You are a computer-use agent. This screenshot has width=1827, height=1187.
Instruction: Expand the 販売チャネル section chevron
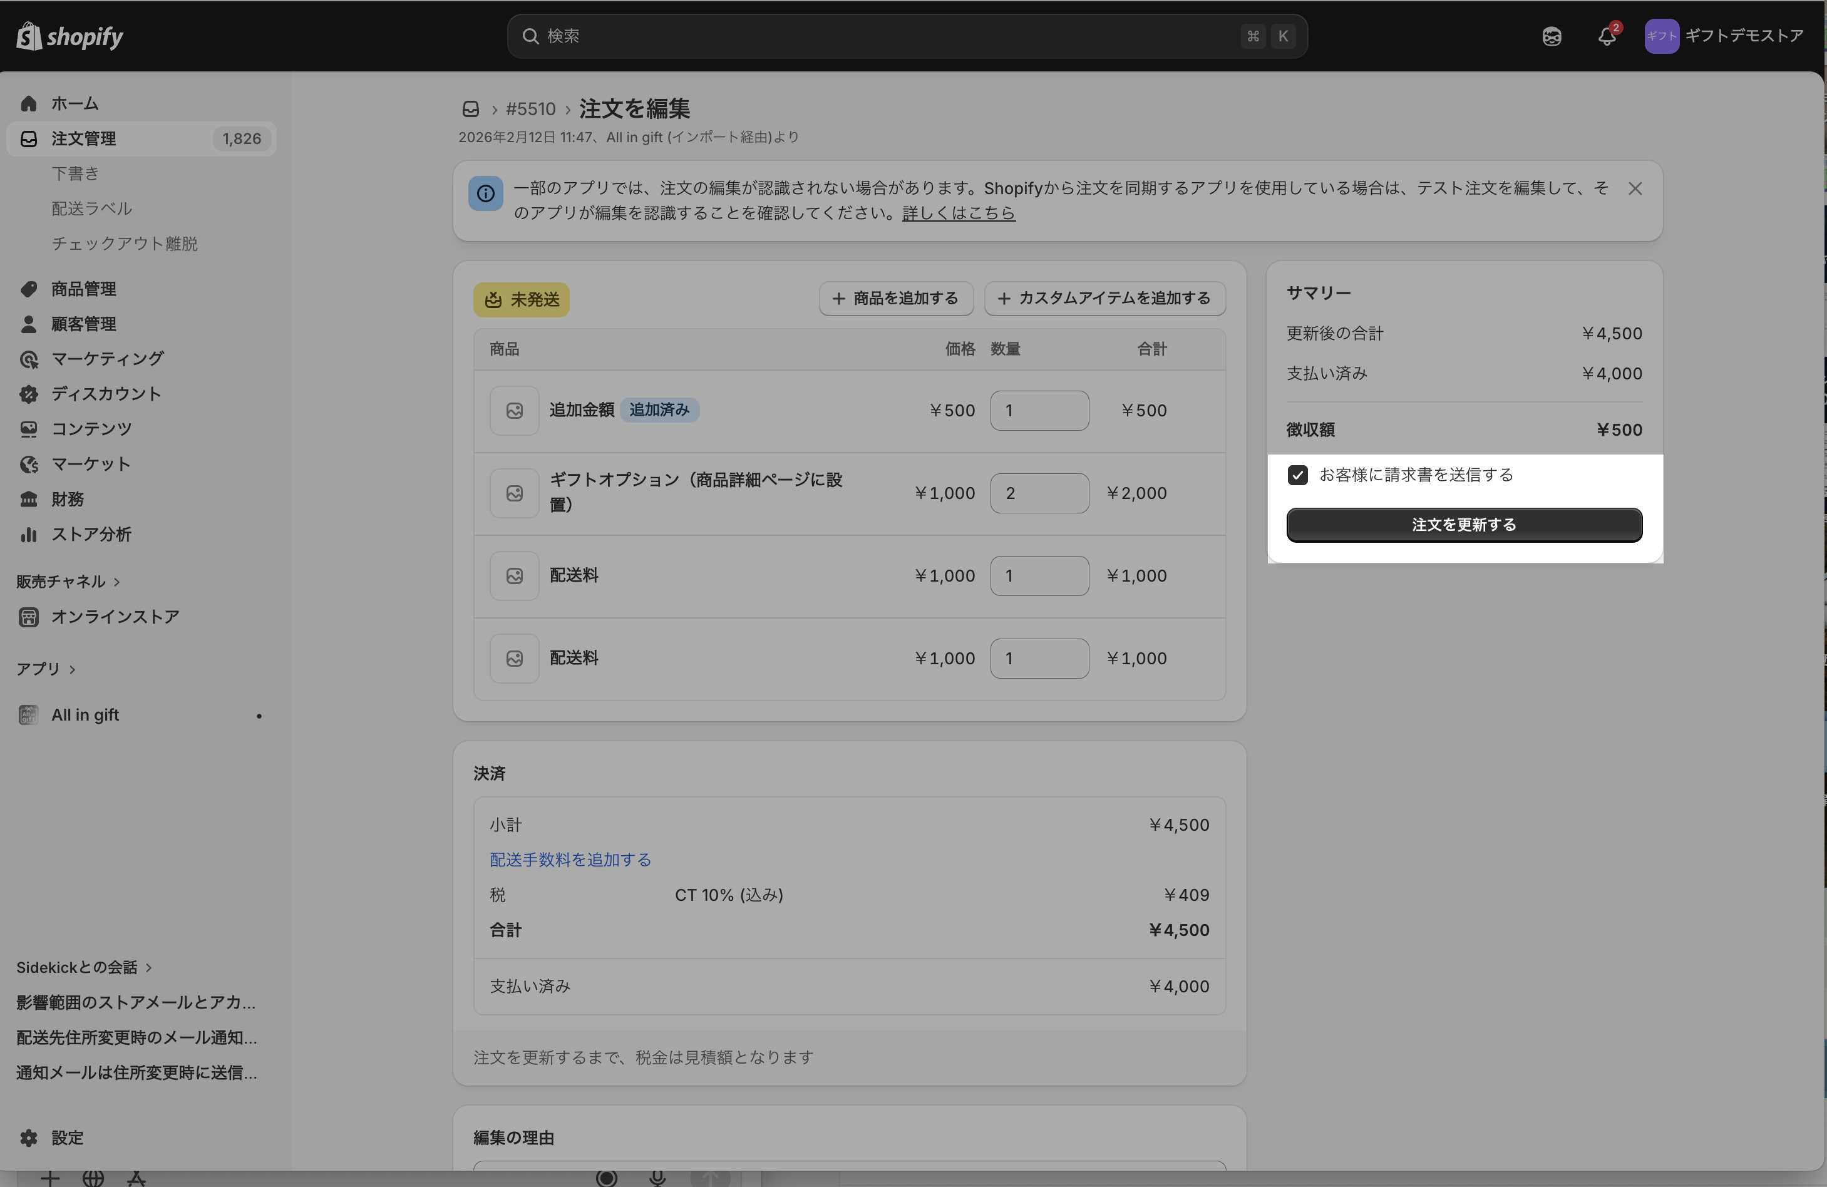tap(116, 582)
